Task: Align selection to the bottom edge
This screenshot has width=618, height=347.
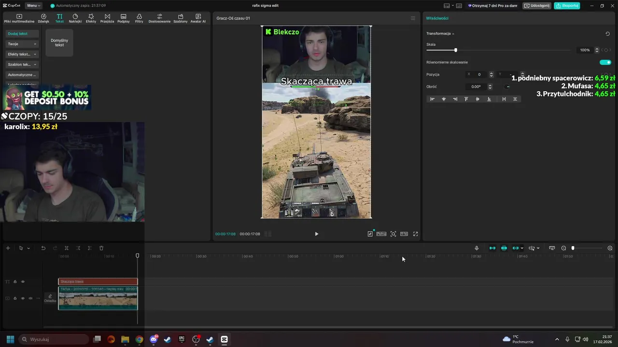Action: 489,99
